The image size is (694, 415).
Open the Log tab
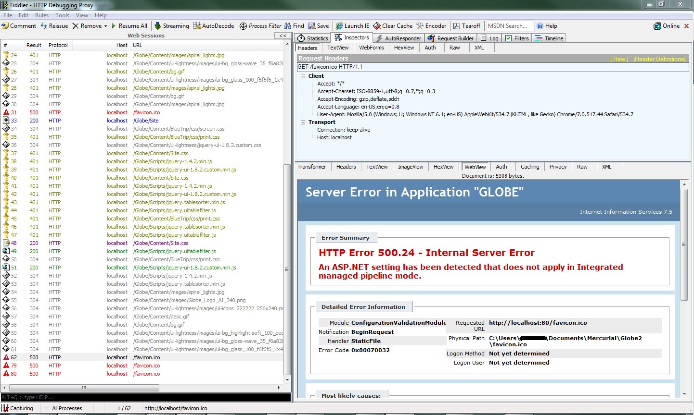[x=490, y=38]
